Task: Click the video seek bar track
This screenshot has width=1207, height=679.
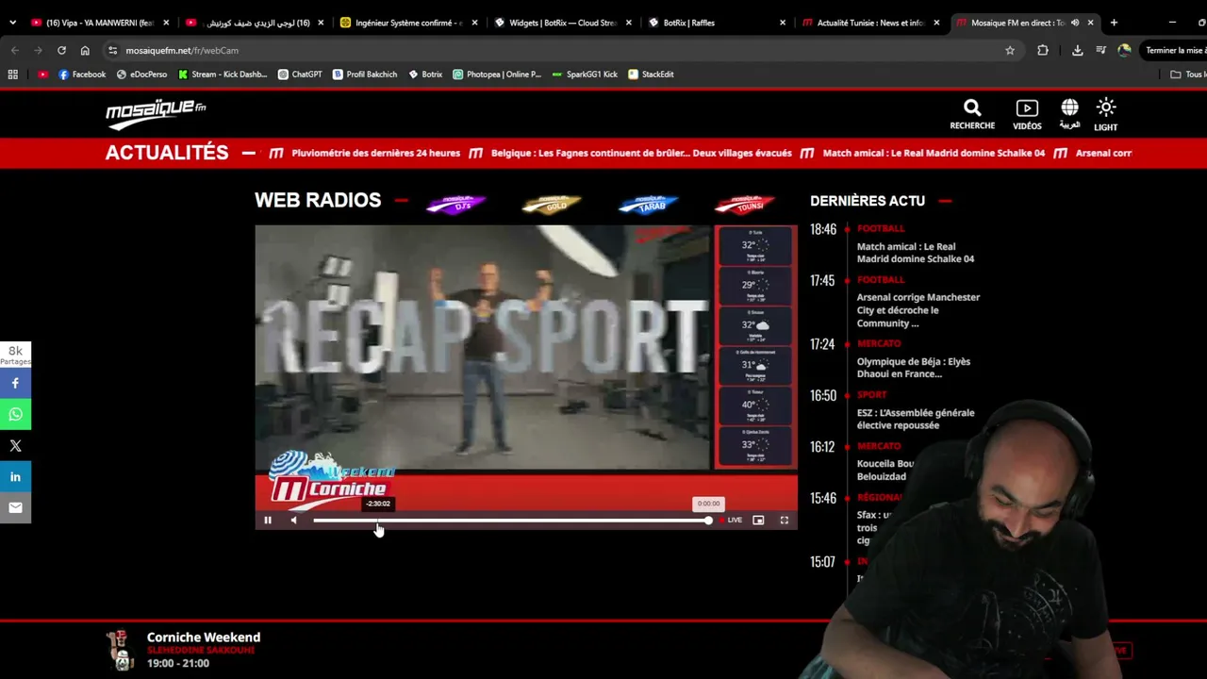Action: [x=511, y=520]
